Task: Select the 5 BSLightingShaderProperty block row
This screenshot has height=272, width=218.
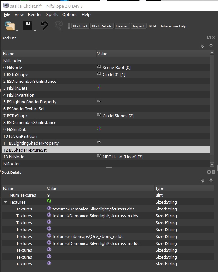Action: coord(30,102)
